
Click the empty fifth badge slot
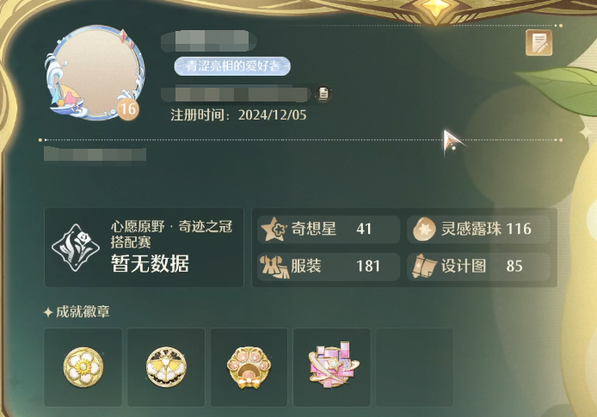coord(415,367)
